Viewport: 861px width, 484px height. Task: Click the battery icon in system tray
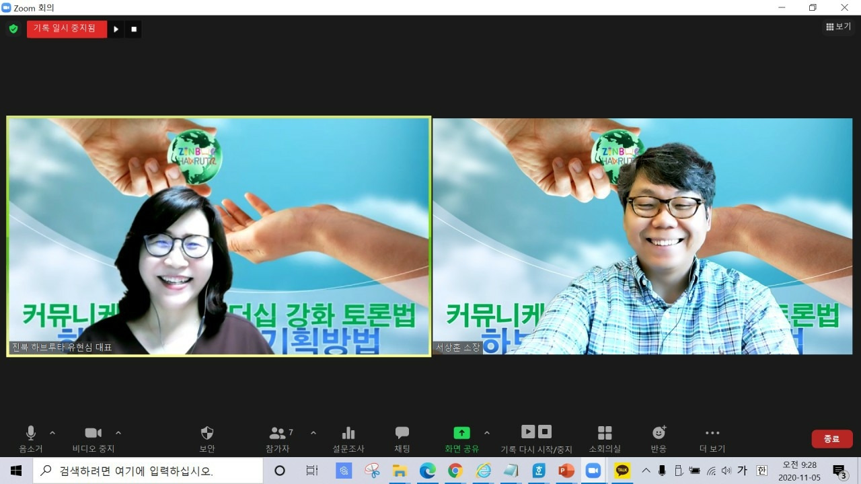click(x=694, y=471)
